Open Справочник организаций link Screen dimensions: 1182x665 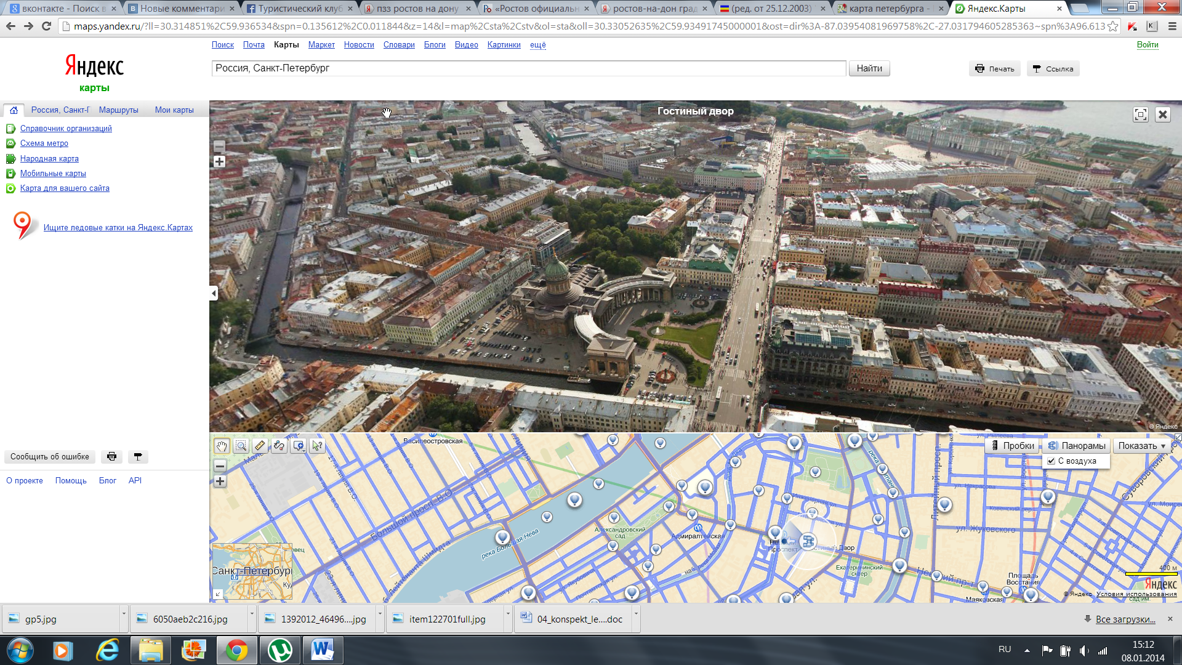point(66,129)
